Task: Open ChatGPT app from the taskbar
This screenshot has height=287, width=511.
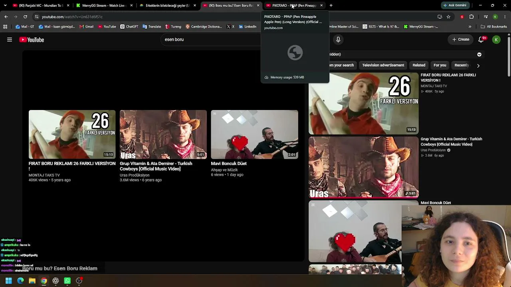Action: pyautogui.click(x=55, y=281)
